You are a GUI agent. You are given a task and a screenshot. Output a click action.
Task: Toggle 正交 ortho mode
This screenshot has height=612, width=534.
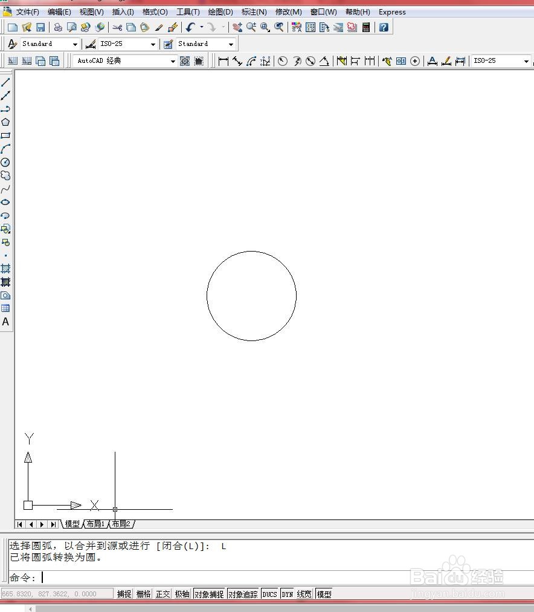click(163, 594)
